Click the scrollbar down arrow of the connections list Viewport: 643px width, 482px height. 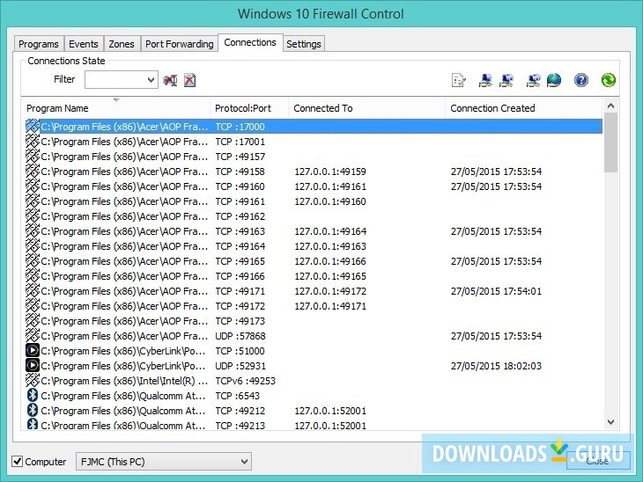tap(610, 422)
